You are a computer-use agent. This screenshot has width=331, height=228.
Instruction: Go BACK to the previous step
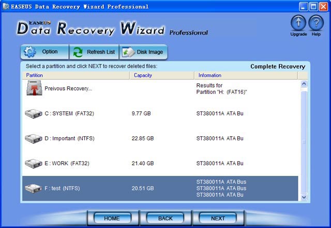coord(165,218)
